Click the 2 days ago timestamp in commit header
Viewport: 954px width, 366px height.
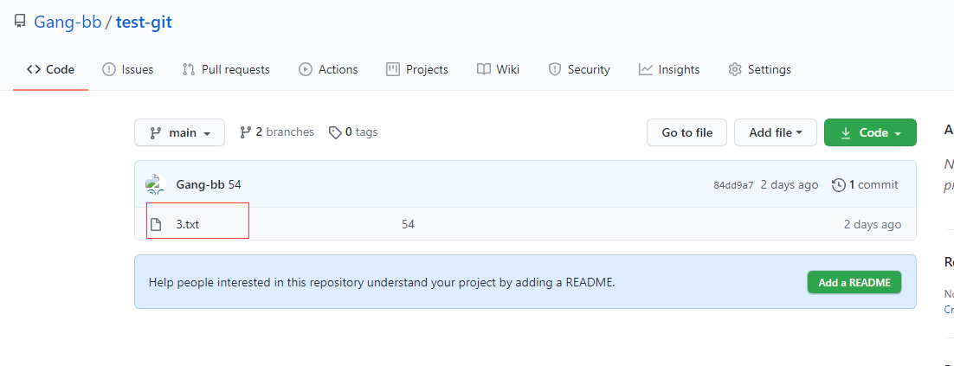click(x=790, y=185)
